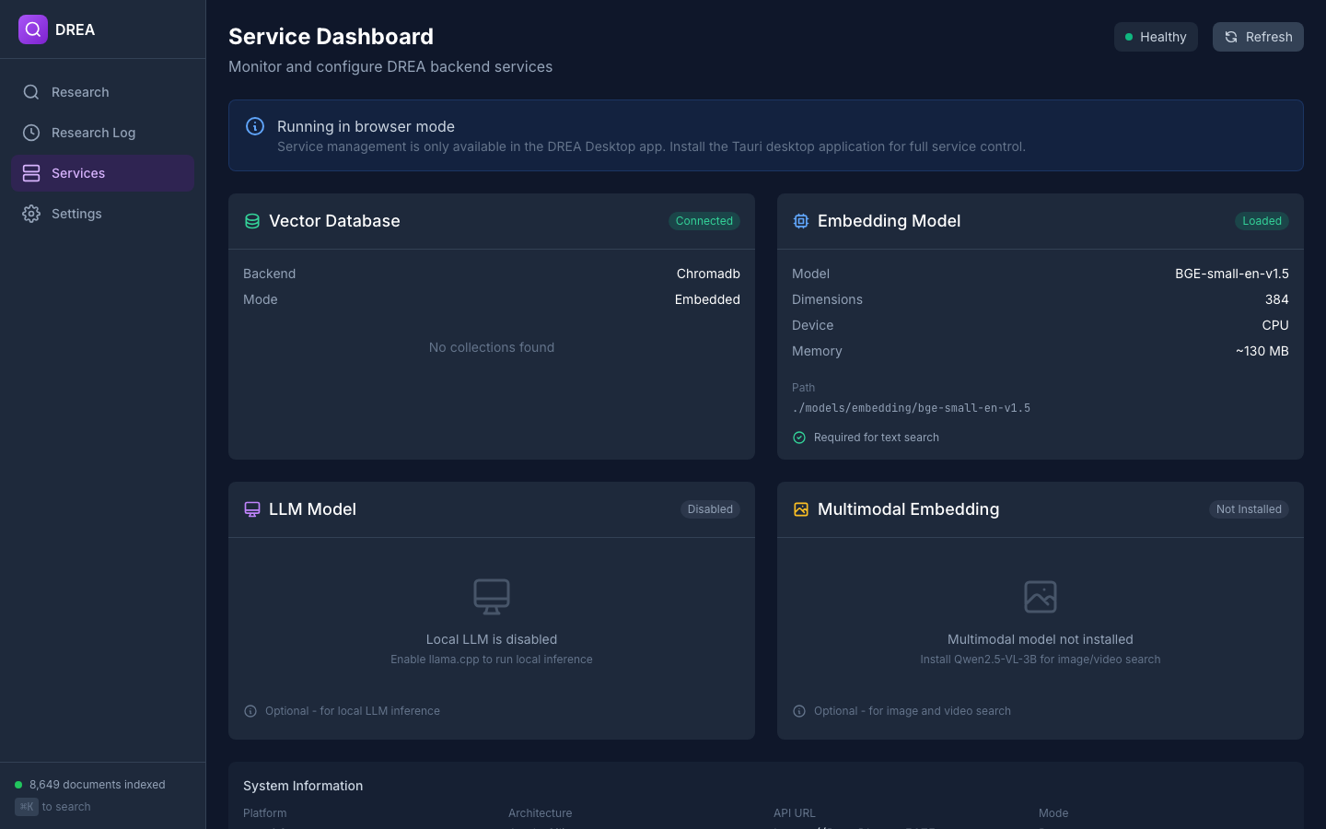Click the Connected badge on Vector Database

coord(704,221)
